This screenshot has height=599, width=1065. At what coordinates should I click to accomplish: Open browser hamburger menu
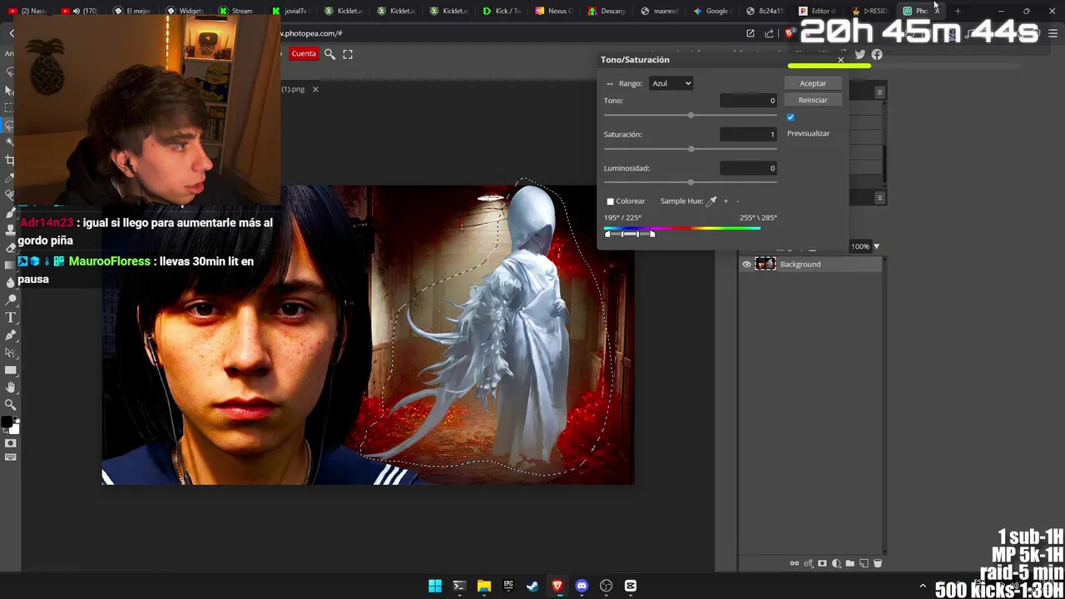click(1053, 33)
